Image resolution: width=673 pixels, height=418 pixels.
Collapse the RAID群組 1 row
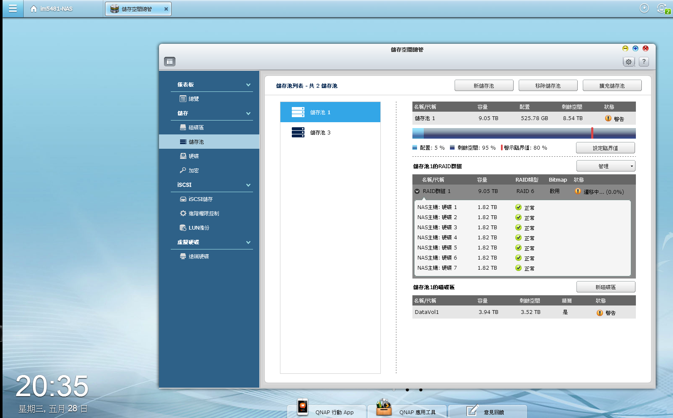[417, 191]
